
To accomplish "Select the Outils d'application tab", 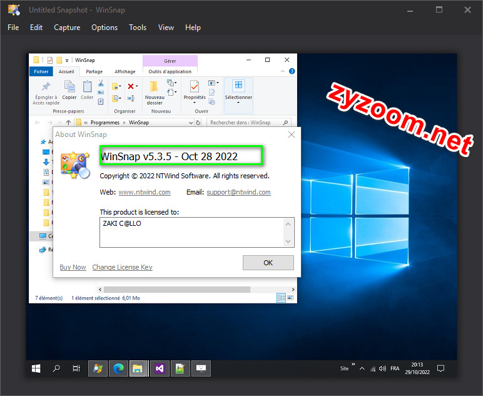I will tap(170, 71).
